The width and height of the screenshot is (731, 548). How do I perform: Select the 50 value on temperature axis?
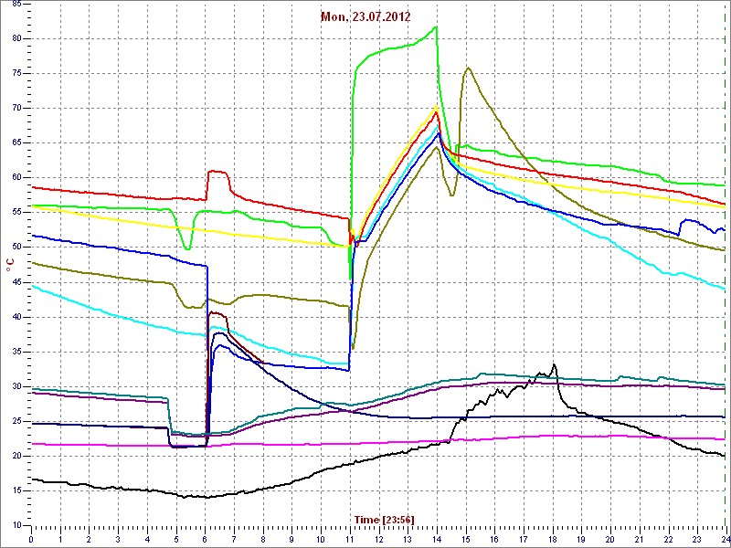coord(16,247)
